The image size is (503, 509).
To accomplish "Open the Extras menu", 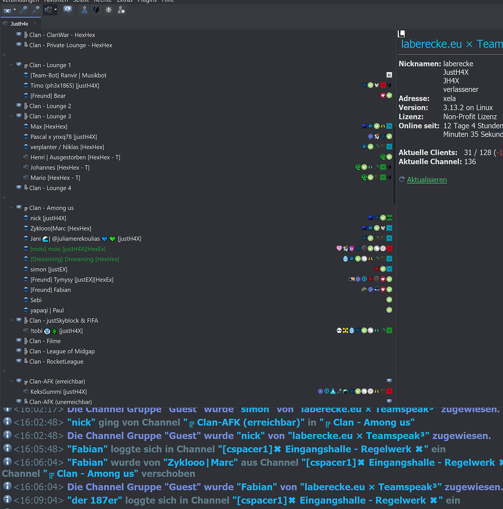I will click(125, 1).
